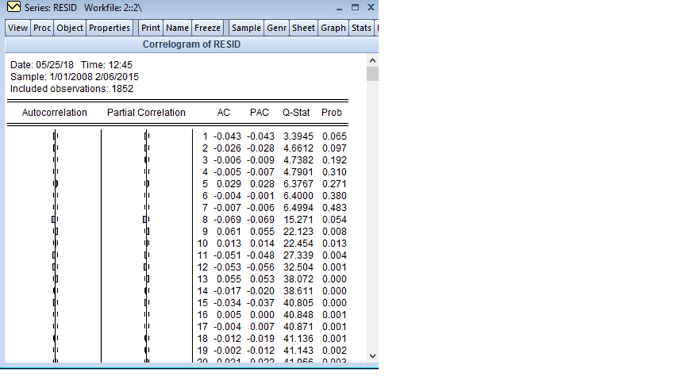Select Q-Stat value 41.136

click(298, 339)
